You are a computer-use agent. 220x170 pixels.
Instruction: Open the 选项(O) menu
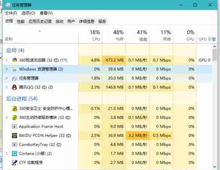[x=28, y=13]
